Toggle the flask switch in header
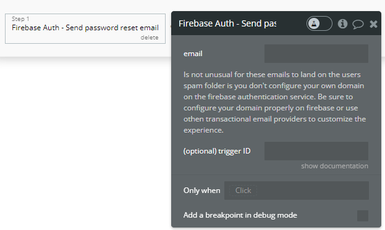The width and height of the screenshot is (385, 230). pos(319,23)
